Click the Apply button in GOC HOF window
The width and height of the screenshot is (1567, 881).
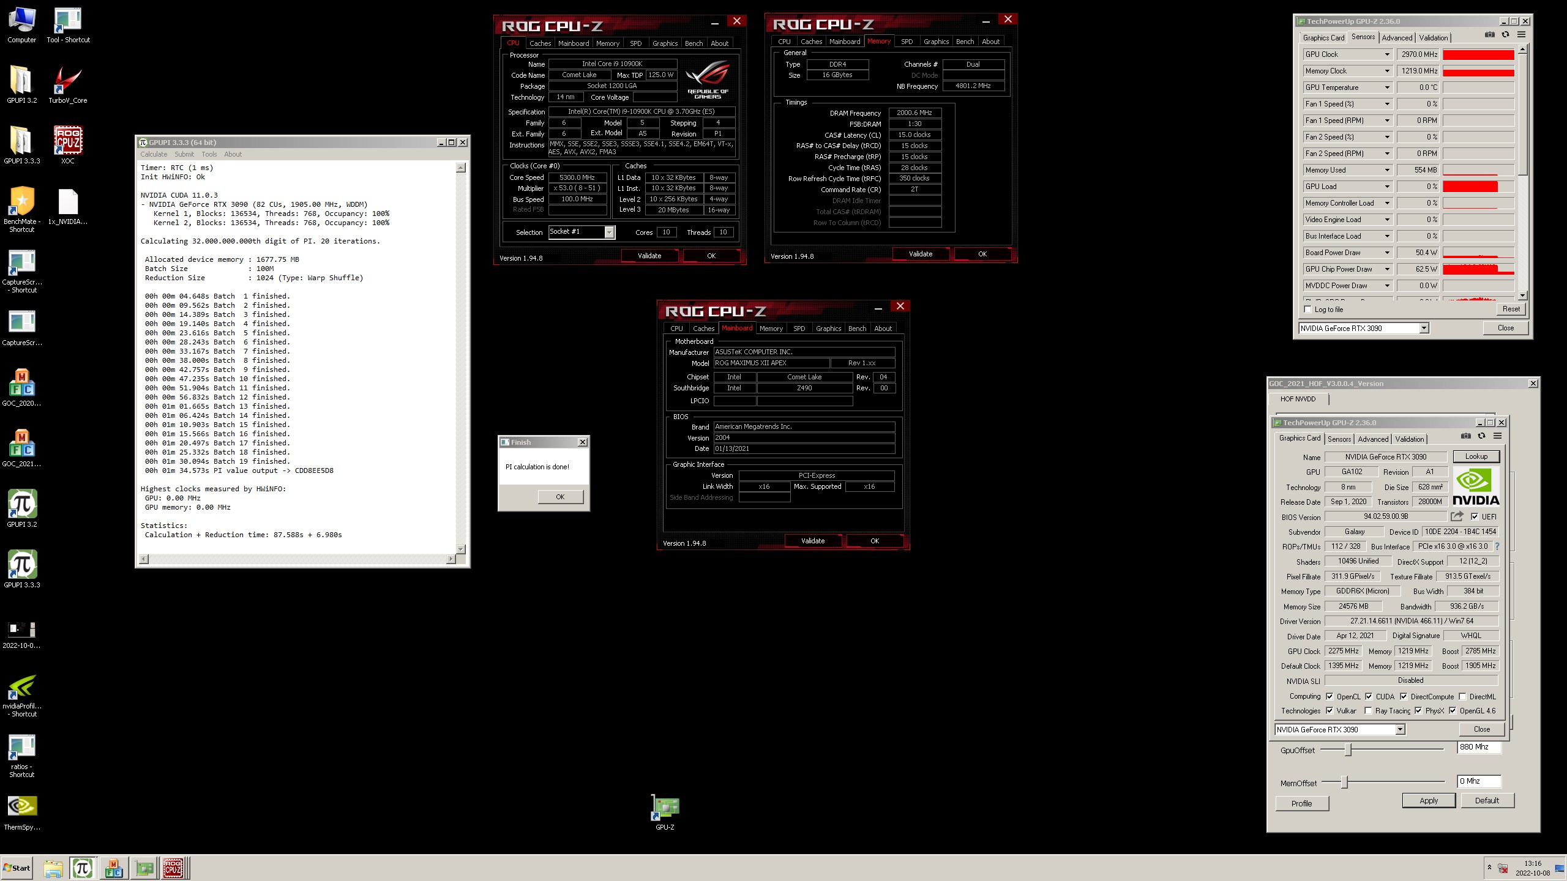1429,800
